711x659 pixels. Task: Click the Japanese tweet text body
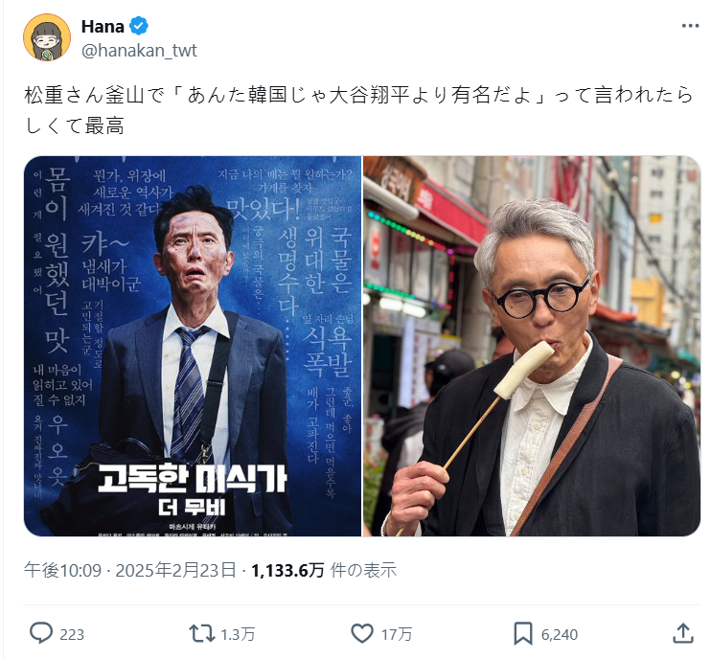[x=358, y=110]
